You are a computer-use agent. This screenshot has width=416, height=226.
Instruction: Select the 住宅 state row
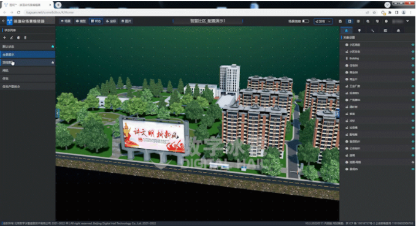28,78
